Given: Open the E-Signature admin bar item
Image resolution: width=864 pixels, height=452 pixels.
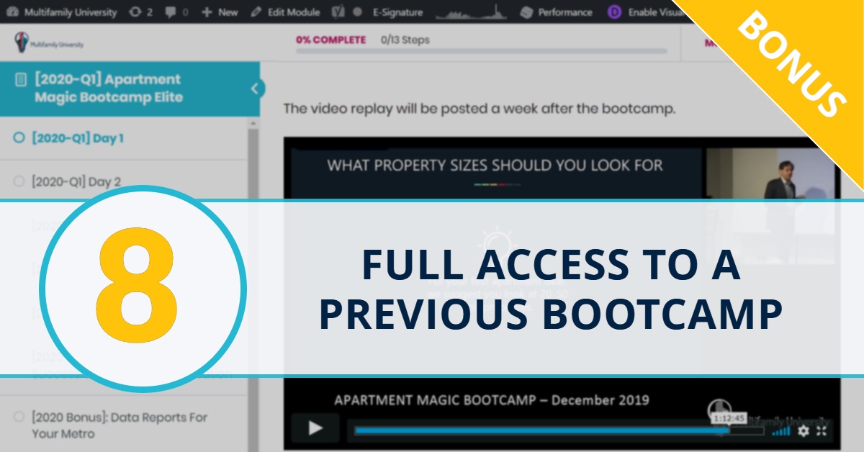Looking at the screenshot, I should (x=397, y=12).
